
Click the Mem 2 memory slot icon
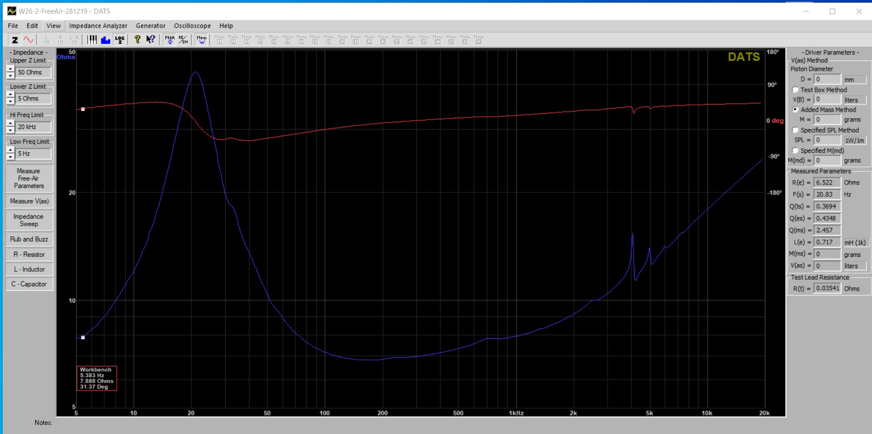(233, 40)
